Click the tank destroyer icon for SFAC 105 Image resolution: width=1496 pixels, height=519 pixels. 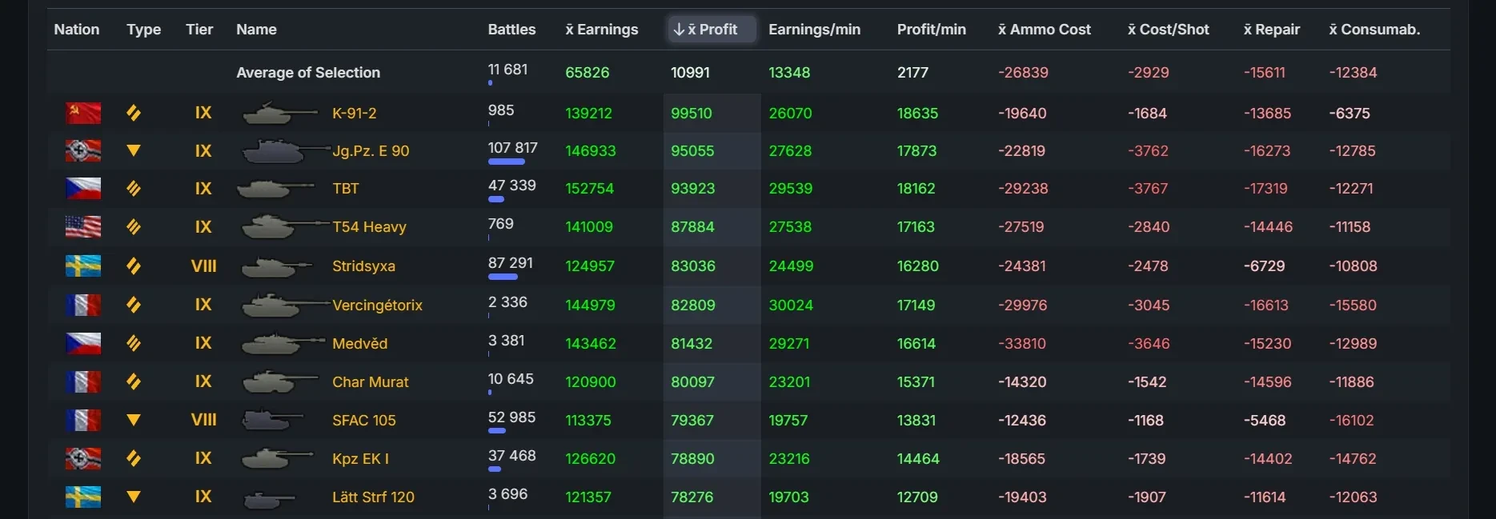(134, 420)
